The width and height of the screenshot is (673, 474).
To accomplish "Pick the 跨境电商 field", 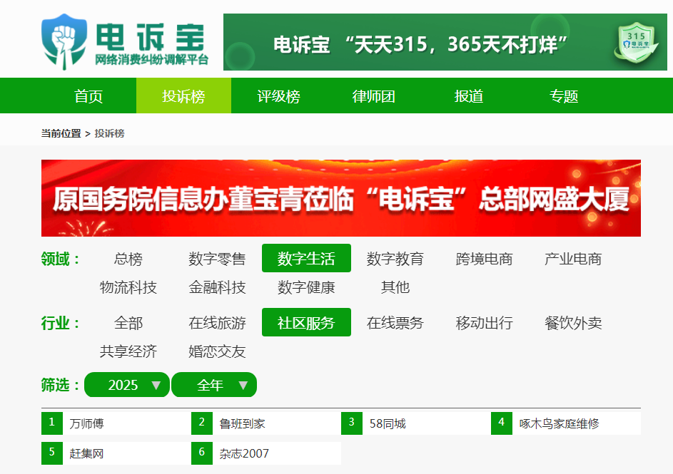I will tap(484, 259).
